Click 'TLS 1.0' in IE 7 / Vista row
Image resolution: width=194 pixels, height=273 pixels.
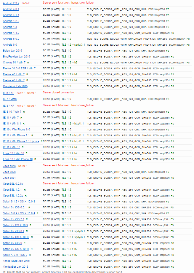[66, 99]
